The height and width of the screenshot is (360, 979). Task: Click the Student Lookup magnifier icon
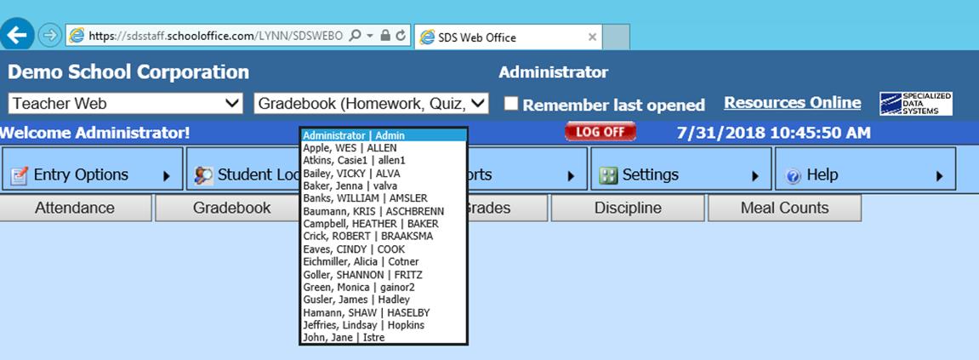coord(203,175)
